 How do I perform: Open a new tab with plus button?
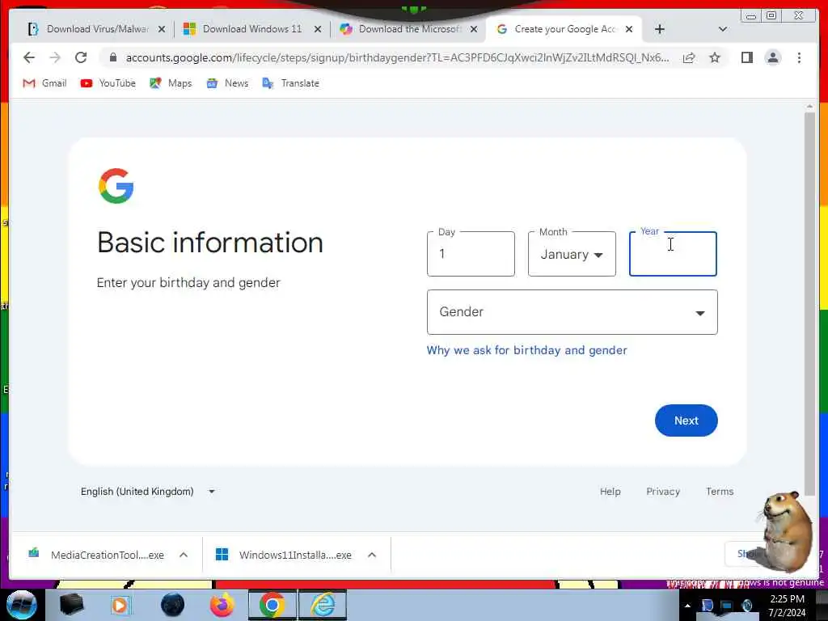click(x=659, y=29)
